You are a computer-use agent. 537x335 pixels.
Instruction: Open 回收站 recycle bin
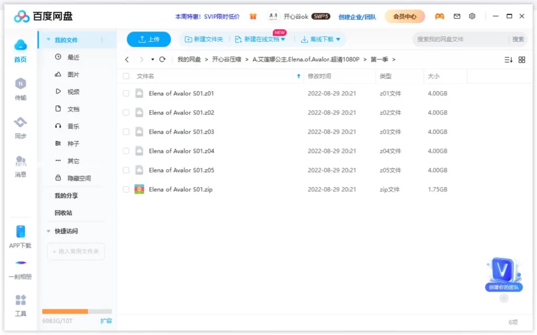point(63,213)
